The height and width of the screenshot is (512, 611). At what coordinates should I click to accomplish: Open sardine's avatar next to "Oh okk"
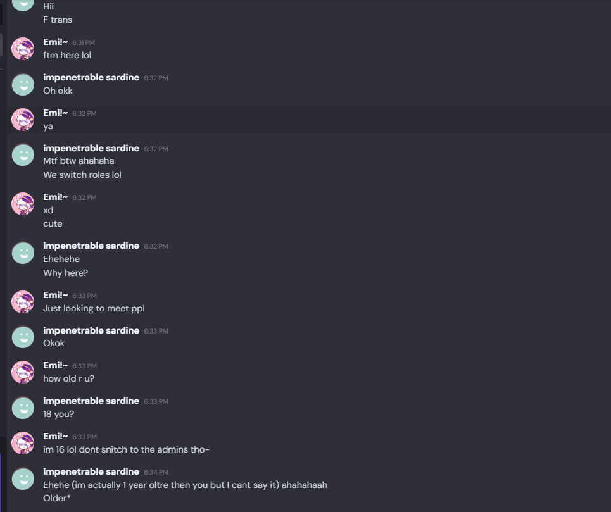click(23, 84)
